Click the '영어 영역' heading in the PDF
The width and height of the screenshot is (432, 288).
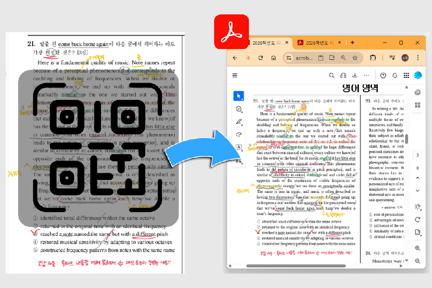(360, 88)
